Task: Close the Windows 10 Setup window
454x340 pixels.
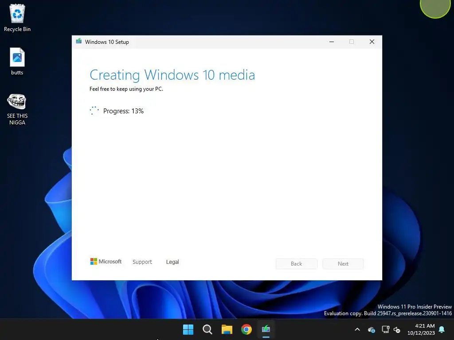Action: tap(372, 42)
